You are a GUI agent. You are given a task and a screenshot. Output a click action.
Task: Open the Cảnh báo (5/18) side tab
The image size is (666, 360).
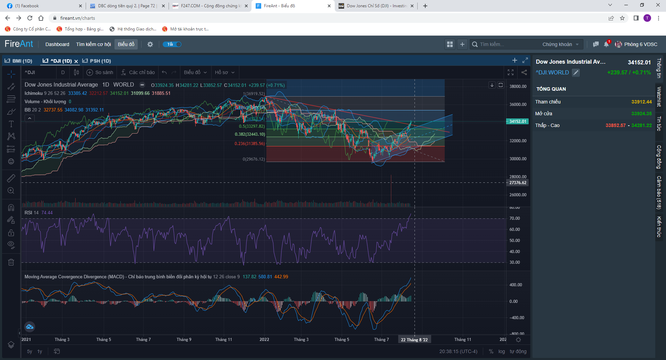[659, 192]
